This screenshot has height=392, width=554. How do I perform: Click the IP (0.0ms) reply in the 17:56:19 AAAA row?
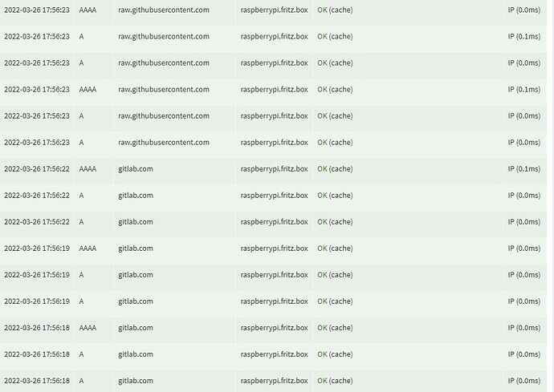[524, 248]
